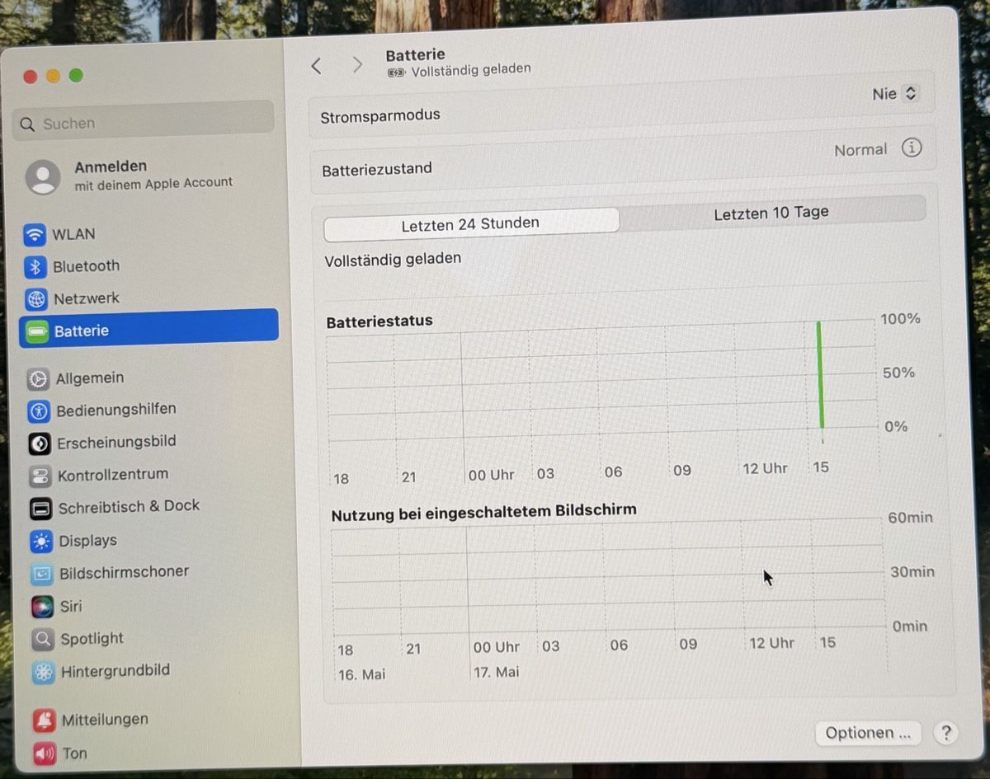The width and height of the screenshot is (990, 779).
Task: Click the Displays sun icon
Action: 41,542
